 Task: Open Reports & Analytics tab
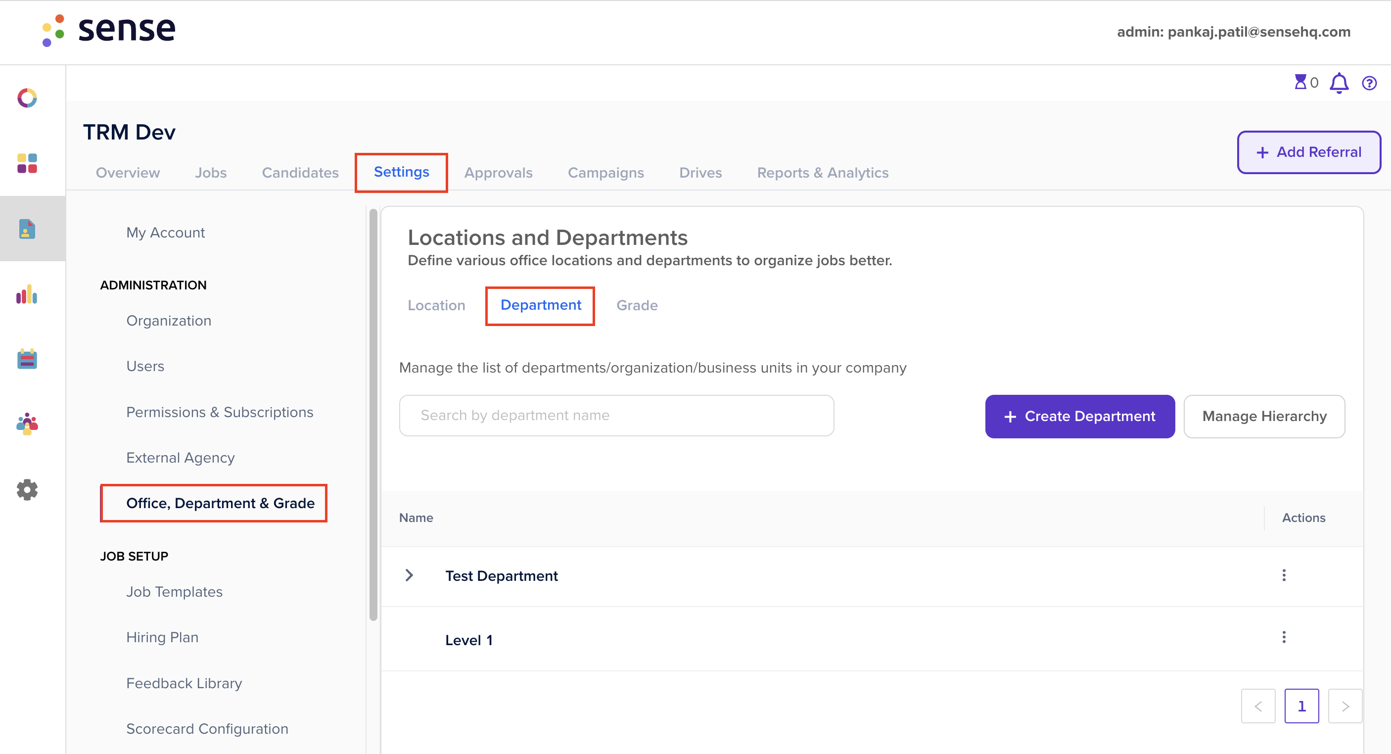823,173
